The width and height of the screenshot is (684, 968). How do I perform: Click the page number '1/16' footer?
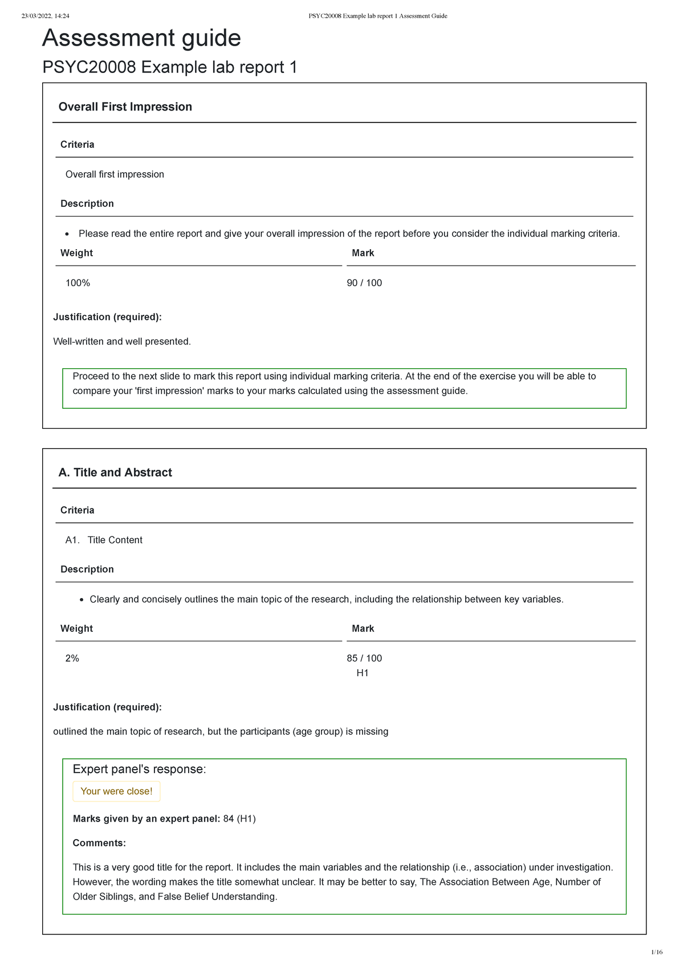pyautogui.click(x=656, y=952)
